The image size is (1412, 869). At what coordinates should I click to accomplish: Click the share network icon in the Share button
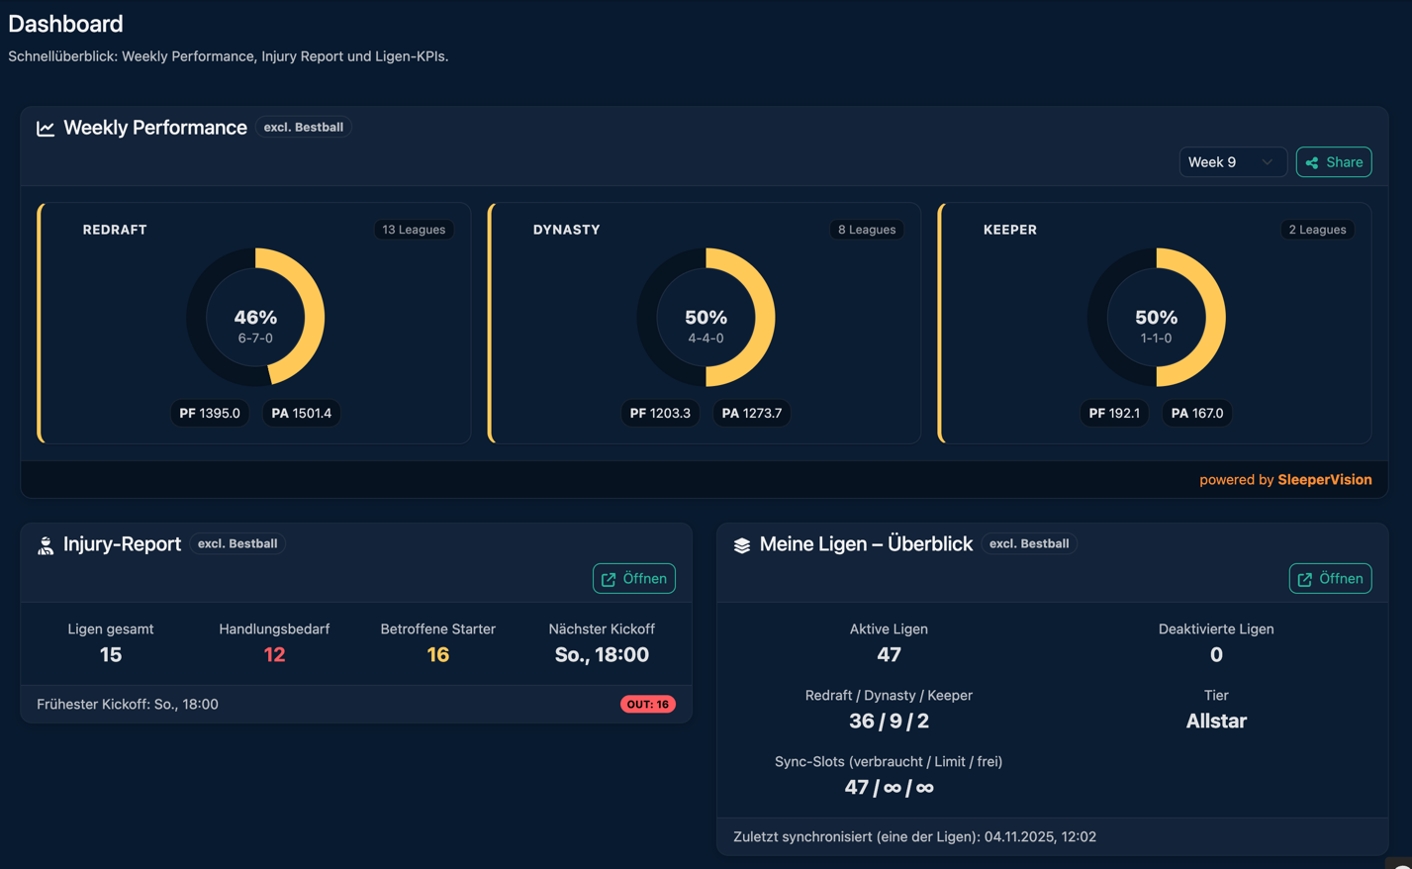1312,161
